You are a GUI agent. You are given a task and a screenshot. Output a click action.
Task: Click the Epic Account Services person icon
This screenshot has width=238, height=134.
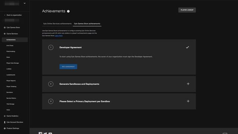pyautogui.click(x=4, y=122)
